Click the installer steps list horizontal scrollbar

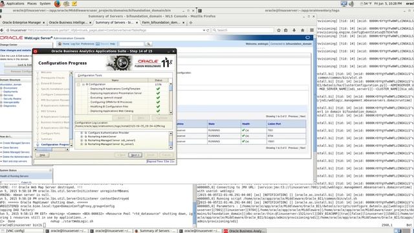(52, 150)
